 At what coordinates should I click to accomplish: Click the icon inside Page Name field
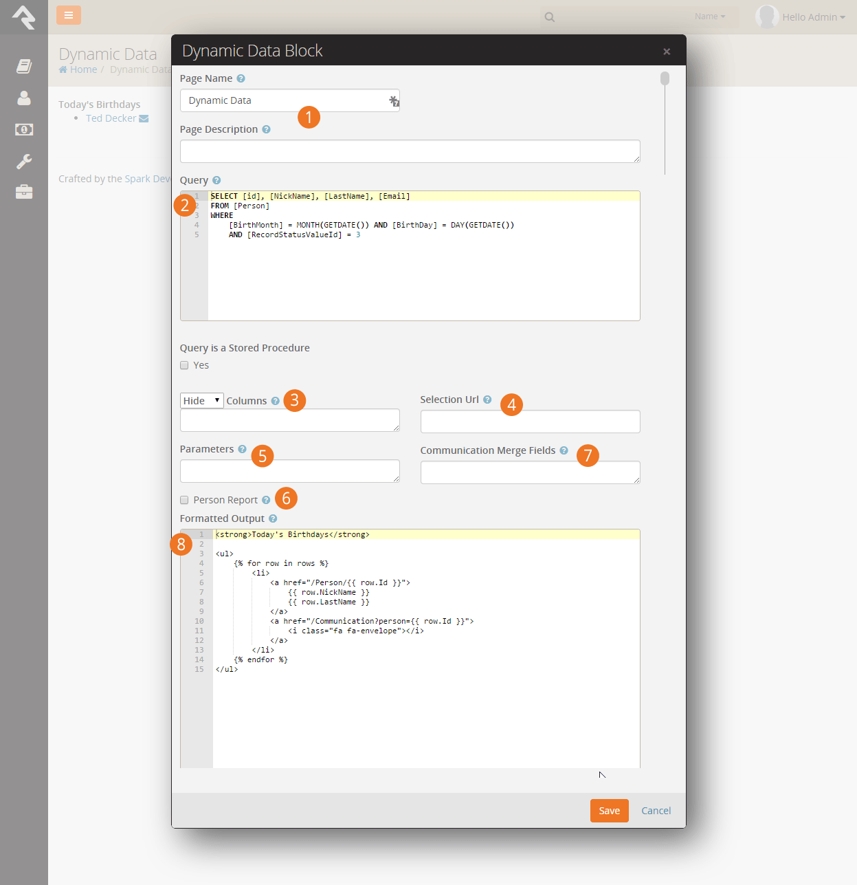pos(394,100)
